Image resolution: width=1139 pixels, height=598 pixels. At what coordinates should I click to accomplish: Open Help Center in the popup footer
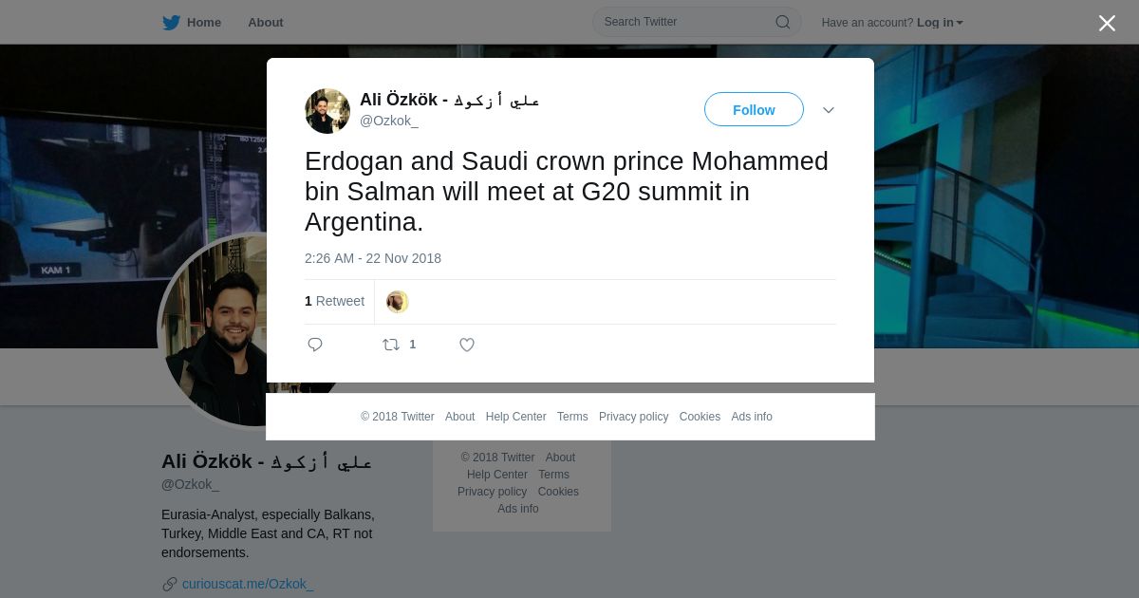pos(515,417)
